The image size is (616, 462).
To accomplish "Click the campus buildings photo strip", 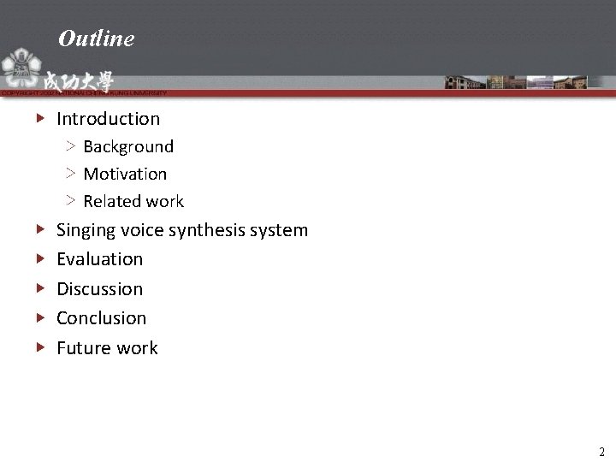I will [x=516, y=82].
